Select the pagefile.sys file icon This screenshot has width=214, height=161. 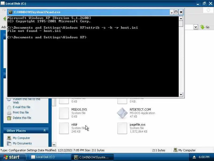click(122, 128)
